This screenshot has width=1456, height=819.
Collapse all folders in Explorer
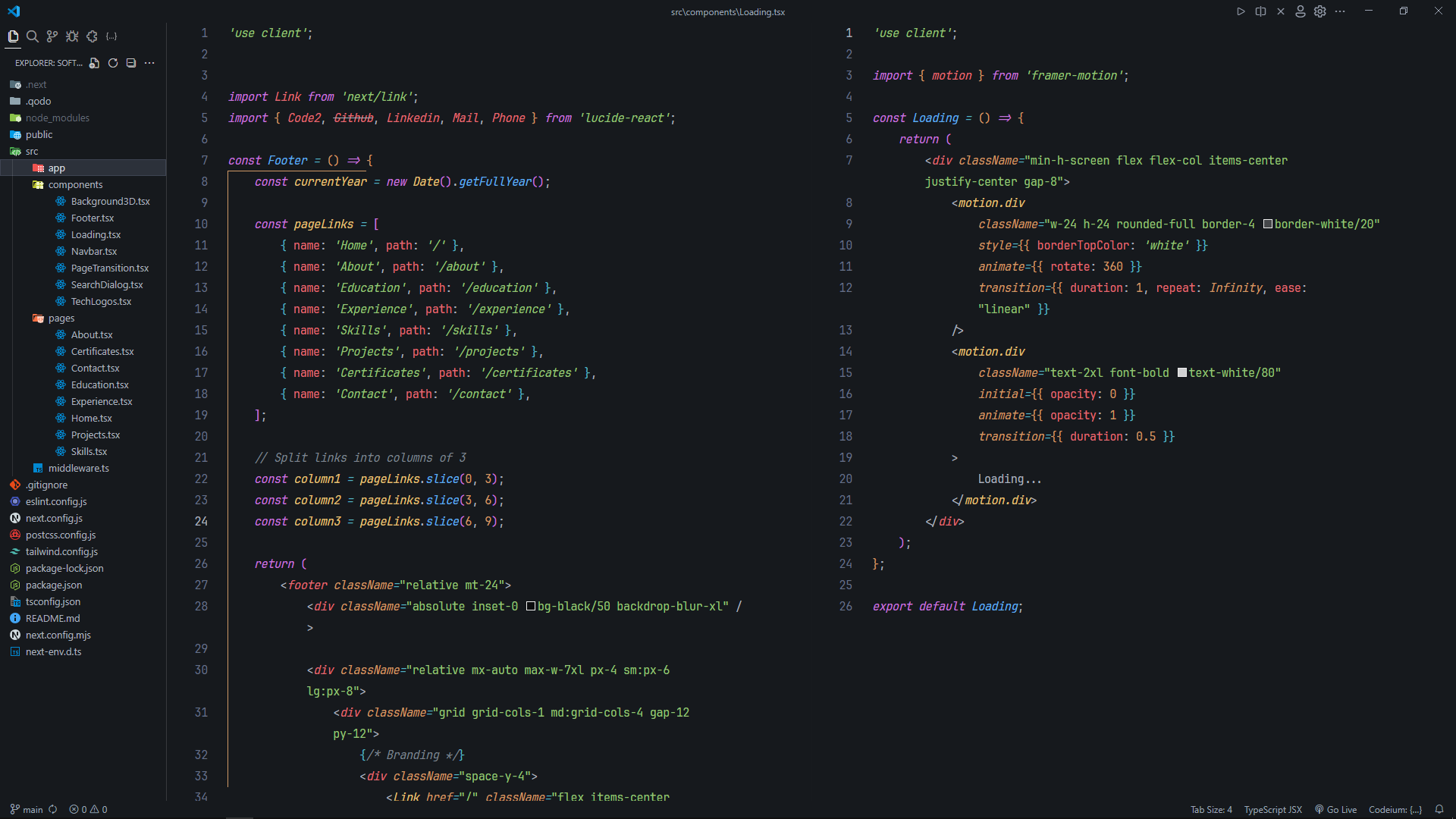coord(131,63)
